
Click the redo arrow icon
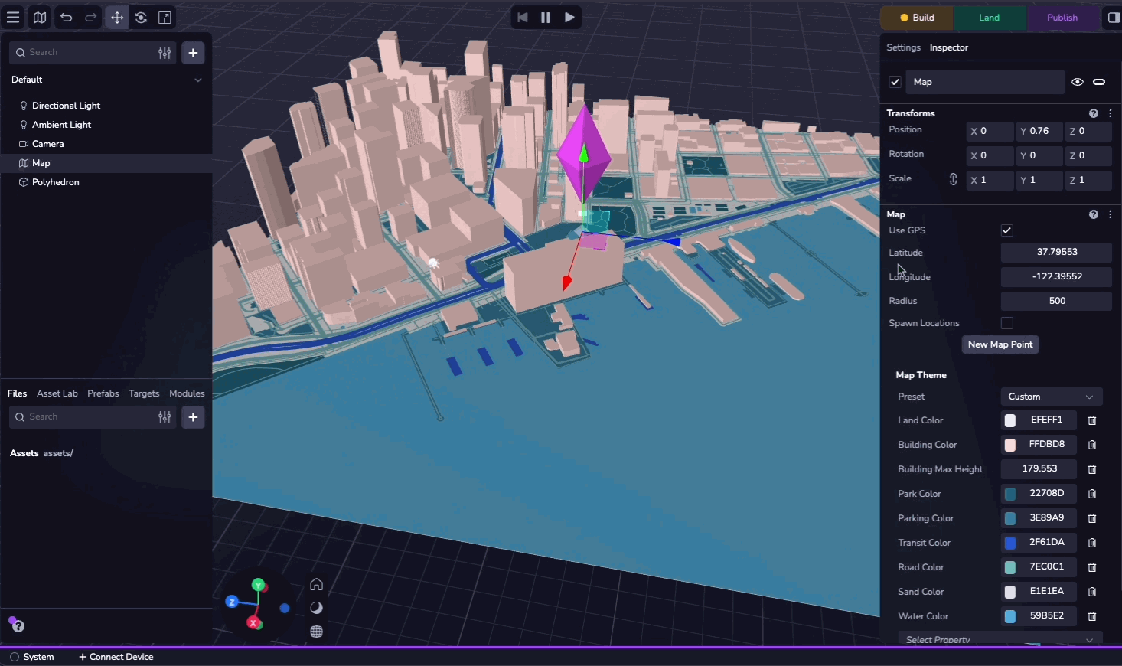click(x=91, y=18)
